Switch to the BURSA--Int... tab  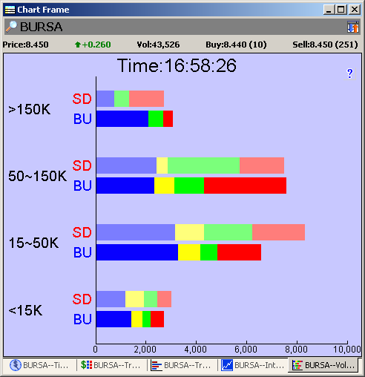click(x=253, y=365)
